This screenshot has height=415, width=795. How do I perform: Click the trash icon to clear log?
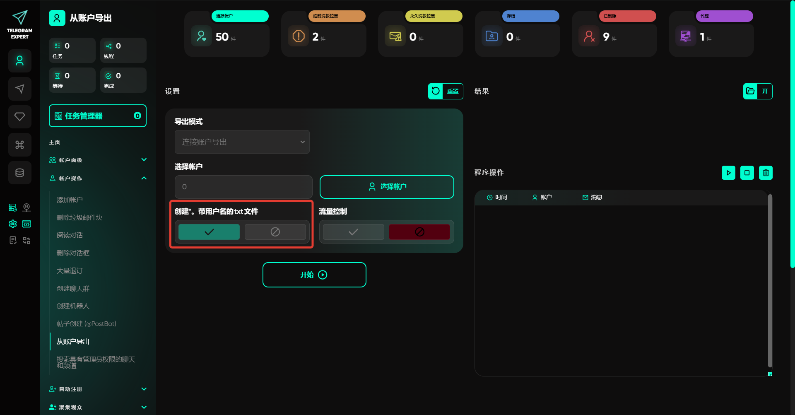tap(766, 173)
